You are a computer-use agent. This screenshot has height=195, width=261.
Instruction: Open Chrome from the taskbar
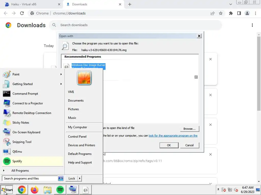pos(22,190)
